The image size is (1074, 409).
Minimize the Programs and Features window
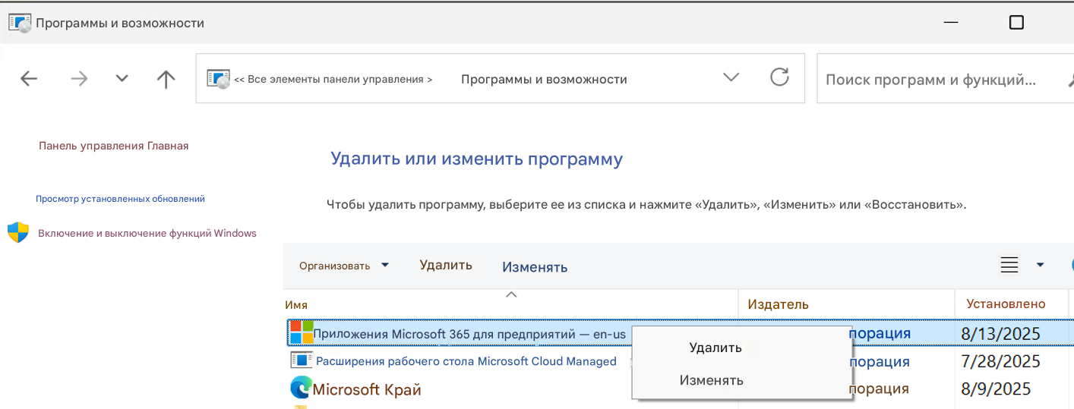(950, 23)
